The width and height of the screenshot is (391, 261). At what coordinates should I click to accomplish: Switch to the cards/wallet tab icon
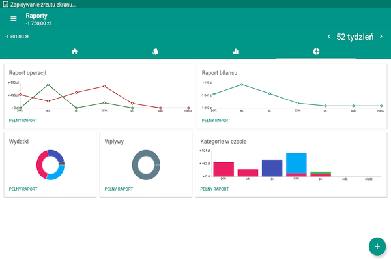coord(155,52)
